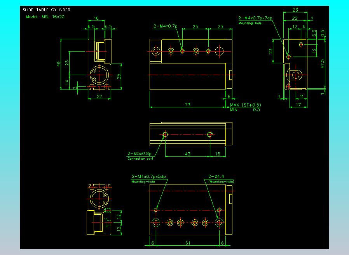Click the "Connection port" label
349x255 pixels.
click(140, 159)
